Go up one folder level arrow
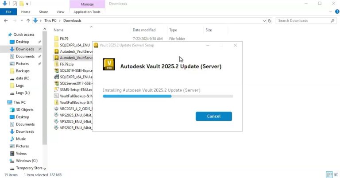The image size is (340, 178). tap(28, 21)
